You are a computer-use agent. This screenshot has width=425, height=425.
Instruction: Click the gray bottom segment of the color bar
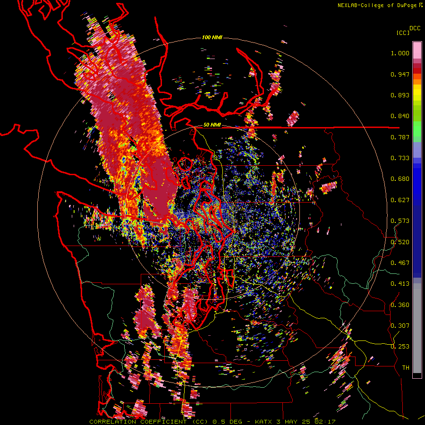click(417, 328)
